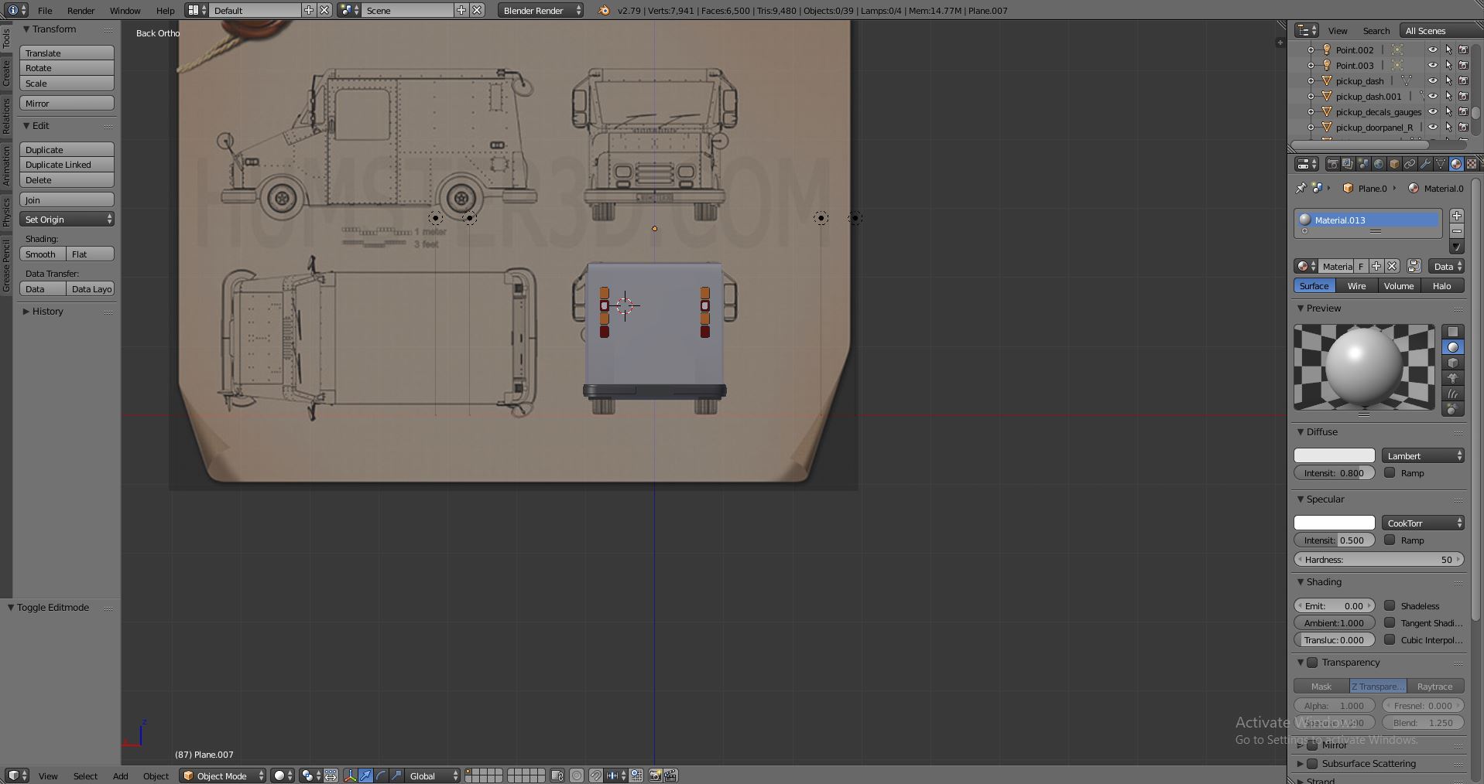Image resolution: width=1484 pixels, height=784 pixels.
Task: Click the Translate button
Action: (67, 53)
